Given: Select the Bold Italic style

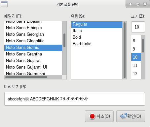Looking at the screenshot, I should click(x=96, y=44).
